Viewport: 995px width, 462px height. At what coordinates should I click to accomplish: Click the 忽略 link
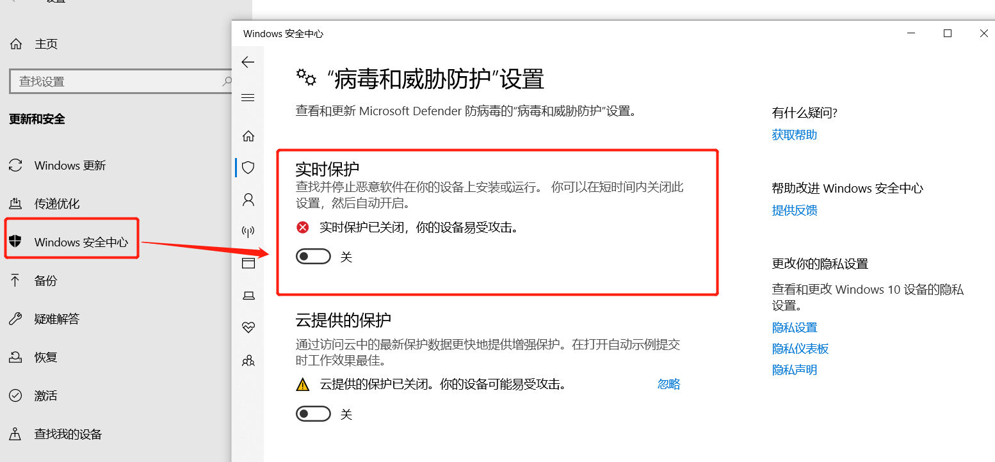tap(668, 384)
